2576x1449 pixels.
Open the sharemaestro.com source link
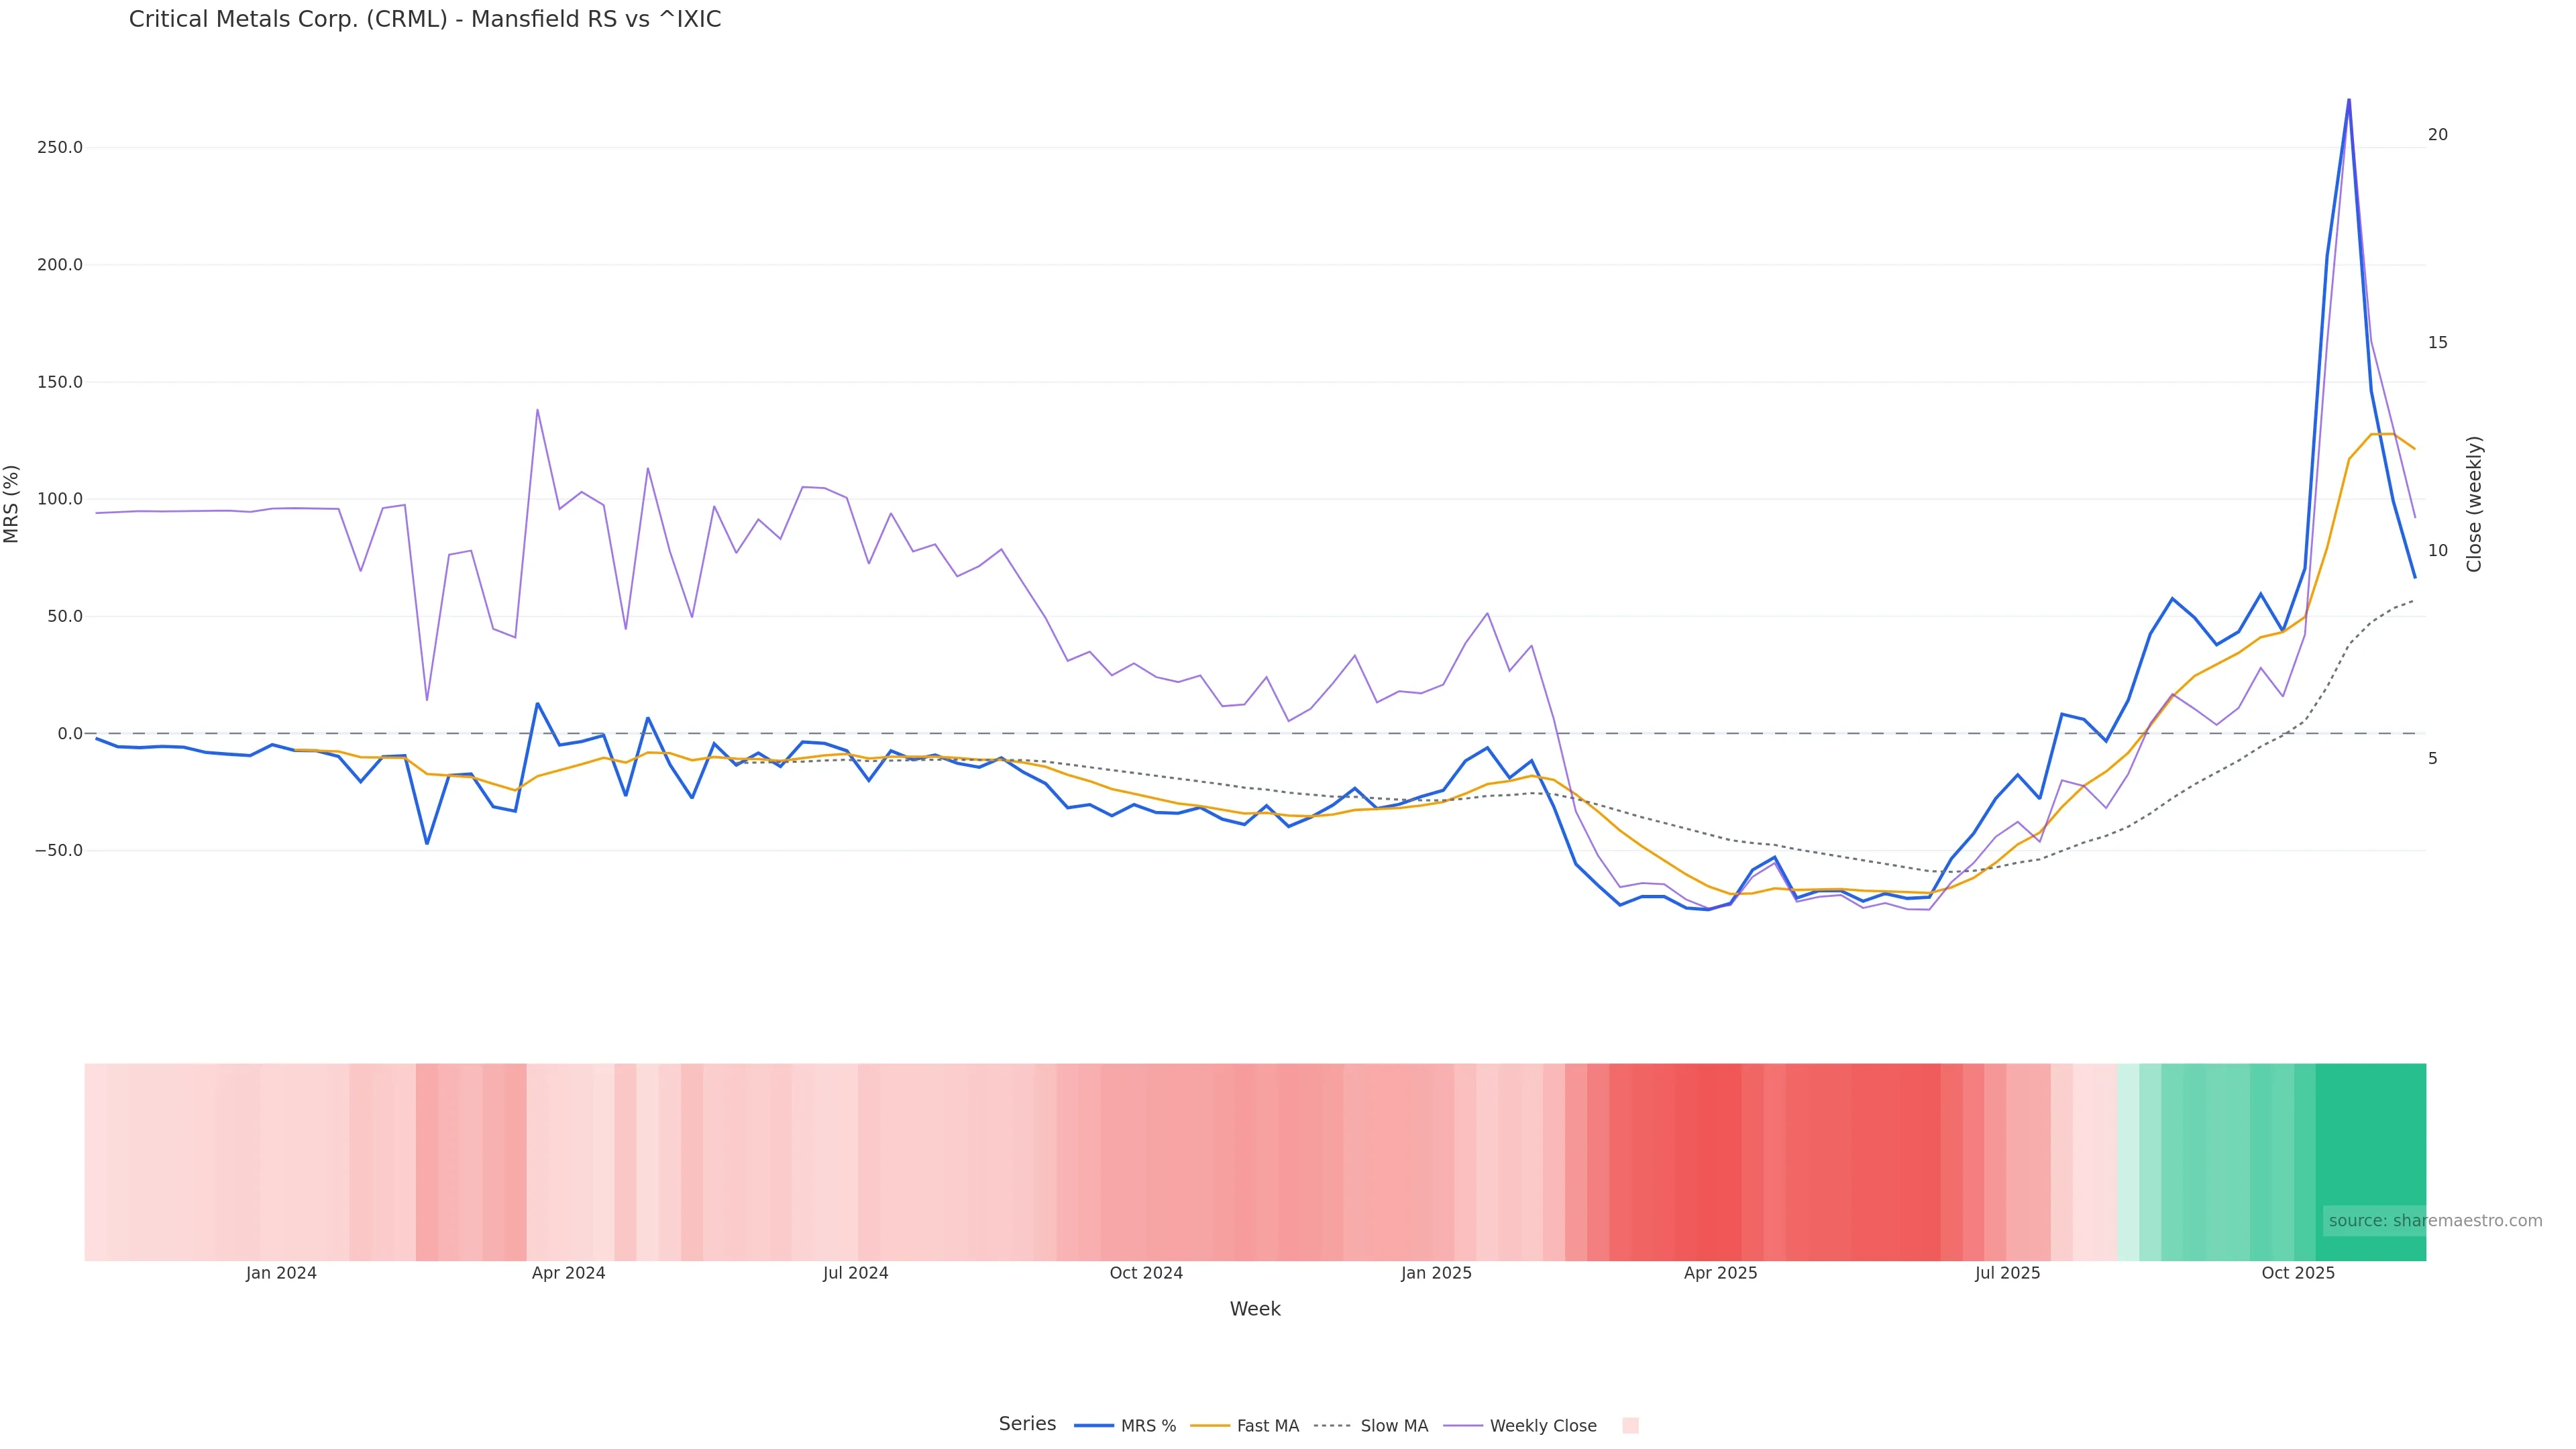tap(2434, 1221)
